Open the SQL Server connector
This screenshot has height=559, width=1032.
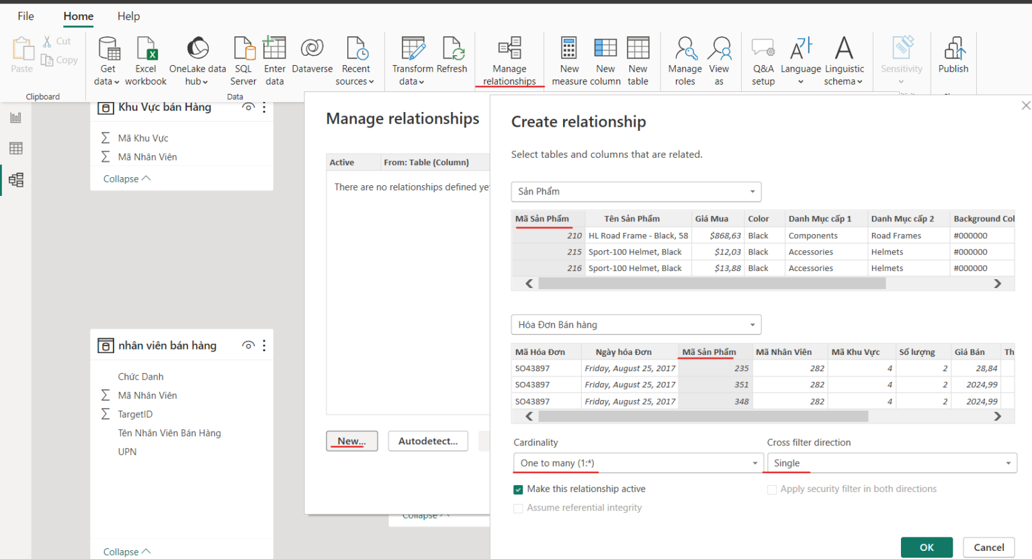pyautogui.click(x=243, y=60)
